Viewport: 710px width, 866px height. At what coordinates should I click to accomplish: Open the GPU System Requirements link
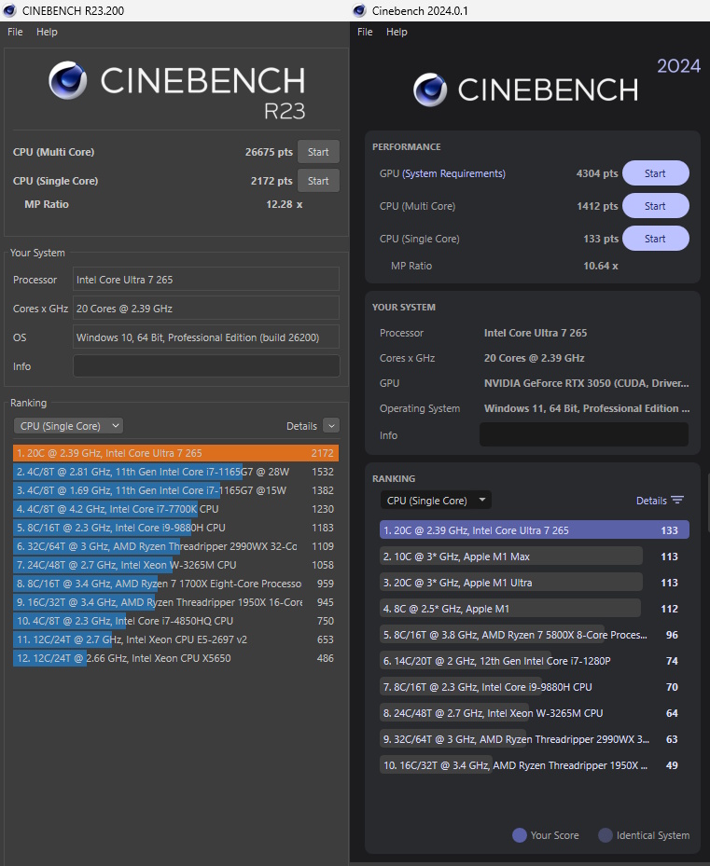tap(454, 173)
